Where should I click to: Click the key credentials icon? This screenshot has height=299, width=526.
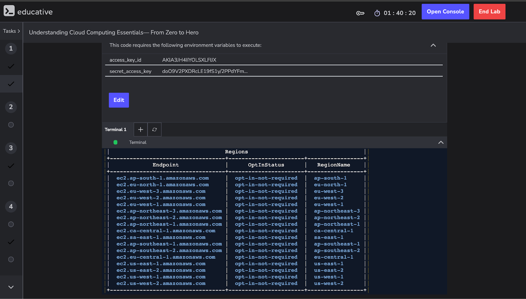[x=360, y=13]
